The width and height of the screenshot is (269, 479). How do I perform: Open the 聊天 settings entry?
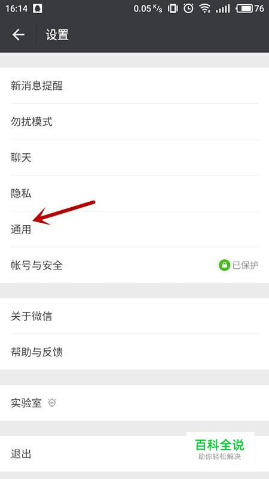point(134,157)
